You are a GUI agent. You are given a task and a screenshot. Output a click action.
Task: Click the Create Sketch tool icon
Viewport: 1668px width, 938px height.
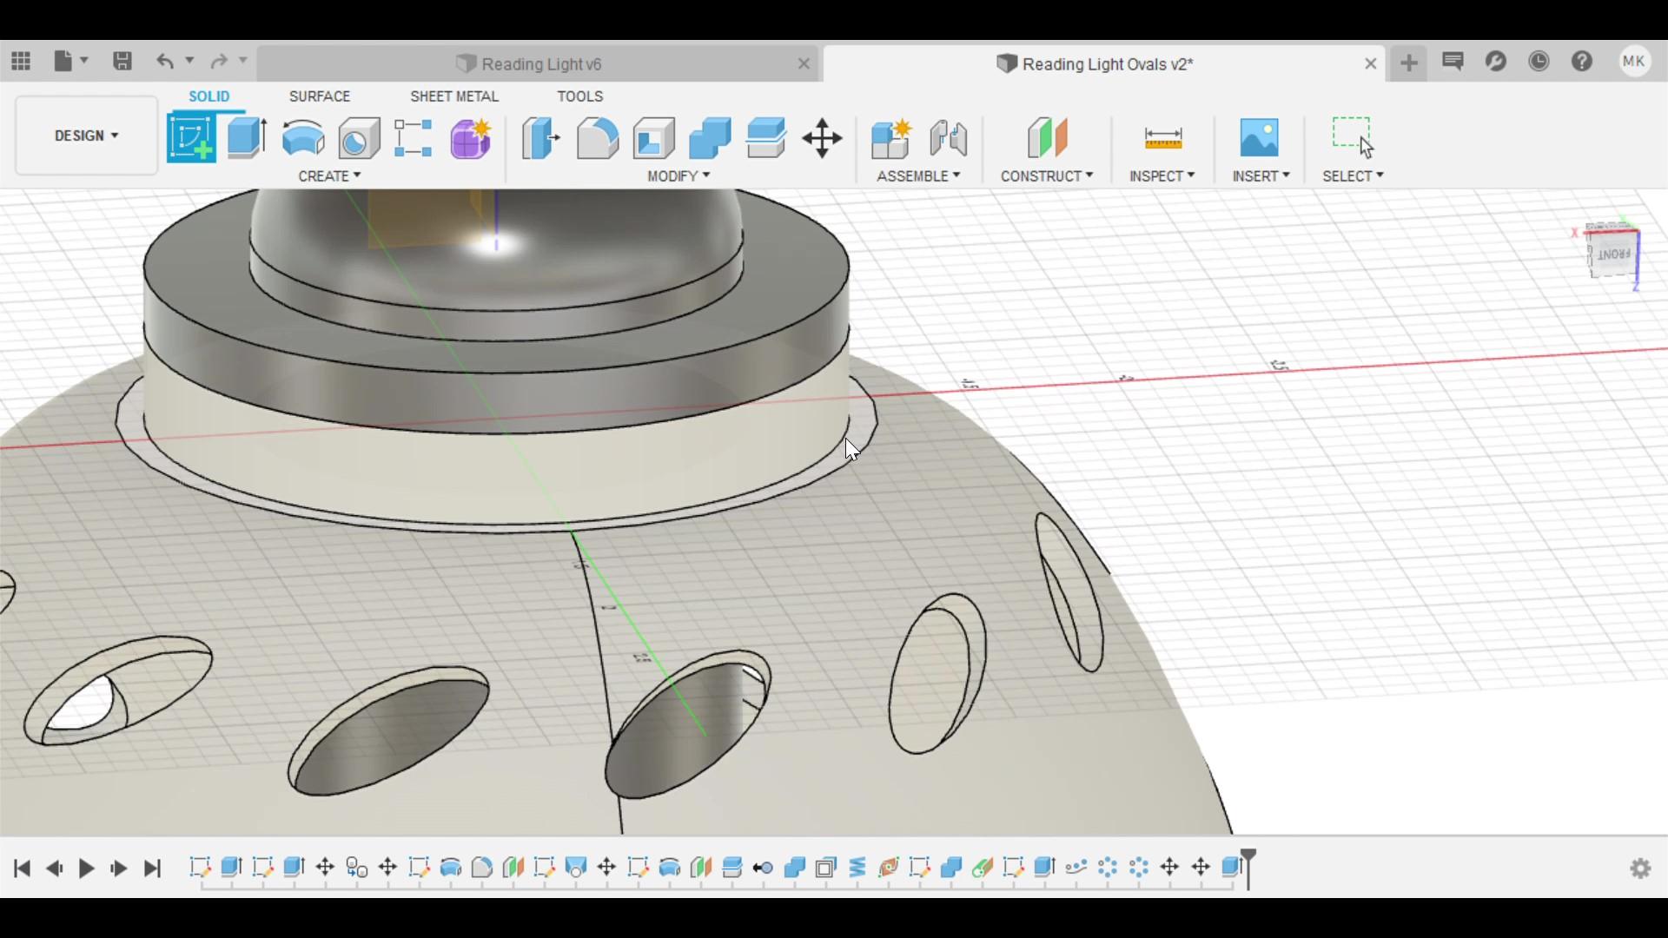click(x=191, y=137)
